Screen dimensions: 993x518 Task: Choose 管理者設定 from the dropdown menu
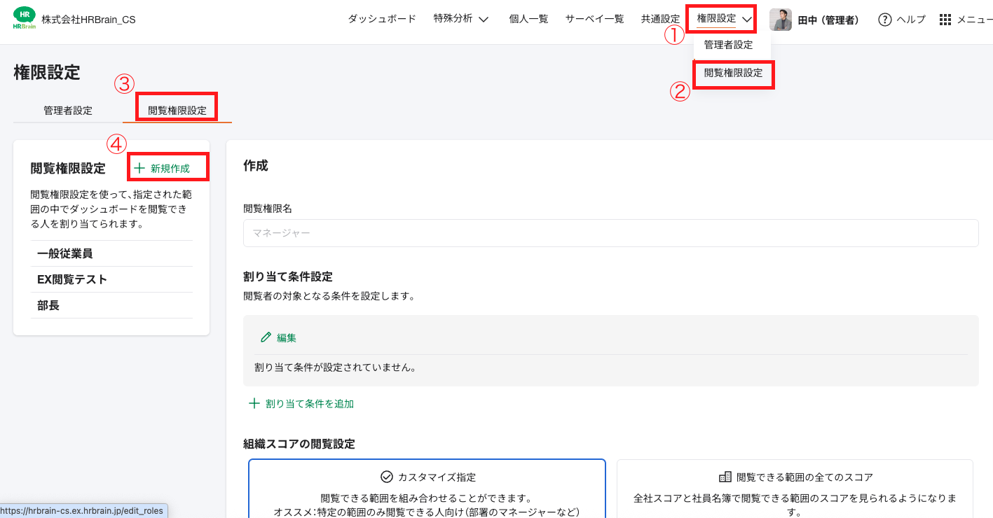coord(728,45)
